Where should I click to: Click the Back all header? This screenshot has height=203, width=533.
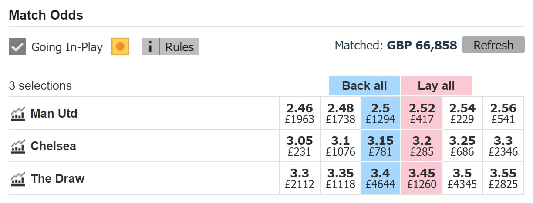(x=364, y=86)
